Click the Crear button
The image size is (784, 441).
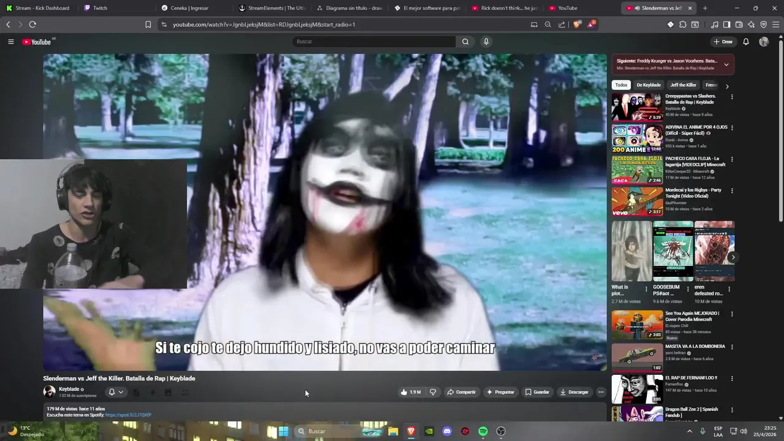coord(723,42)
